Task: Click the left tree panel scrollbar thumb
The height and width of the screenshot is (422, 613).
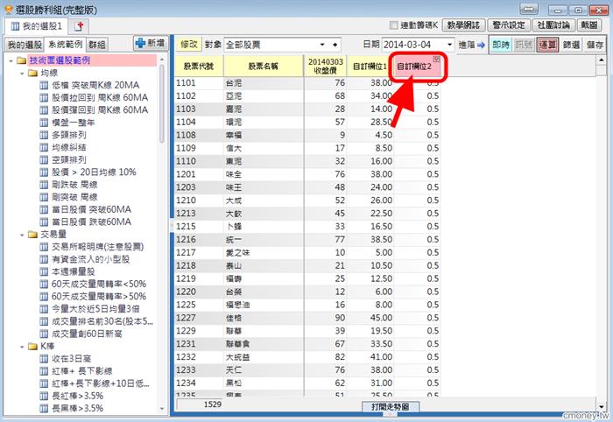Action: pos(162,103)
